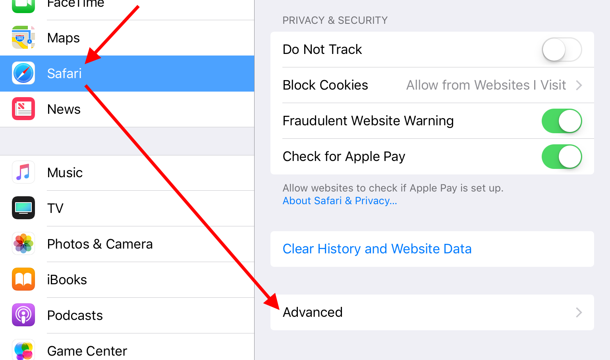
Task: Tap Clear History and Website Data
Action: coord(377,249)
